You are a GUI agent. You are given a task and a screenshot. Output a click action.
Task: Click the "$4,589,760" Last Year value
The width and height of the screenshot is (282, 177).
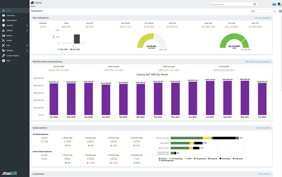pos(208,27)
